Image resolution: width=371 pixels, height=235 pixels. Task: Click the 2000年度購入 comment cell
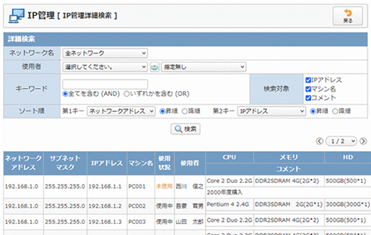(x=288, y=192)
